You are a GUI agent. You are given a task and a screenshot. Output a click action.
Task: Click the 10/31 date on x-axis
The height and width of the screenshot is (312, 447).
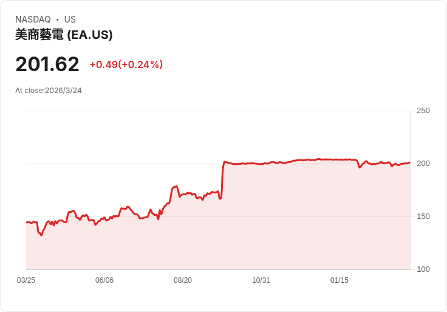[261, 280]
